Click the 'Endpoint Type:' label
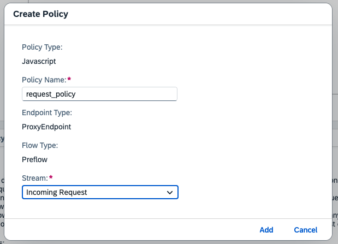This screenshot has width=338, height=244. (x=47, y=112)
